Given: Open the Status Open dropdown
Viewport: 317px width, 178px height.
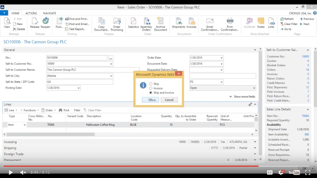Looking at the screenshot, I should click(x=254, y=88).
